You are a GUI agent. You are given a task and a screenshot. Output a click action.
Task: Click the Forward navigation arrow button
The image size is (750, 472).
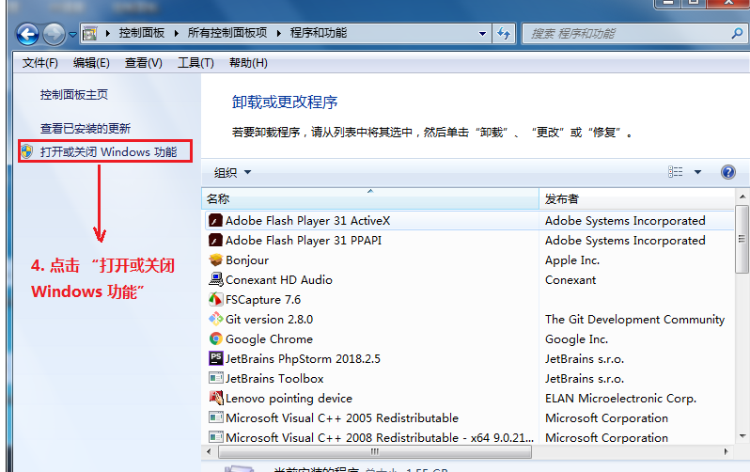point(54,34)
